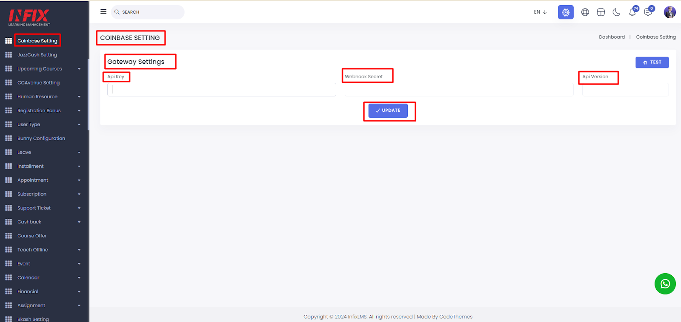This screenshot has width=681, height=322.
Task: Expand Human Resource arrow
Action: 79,97
